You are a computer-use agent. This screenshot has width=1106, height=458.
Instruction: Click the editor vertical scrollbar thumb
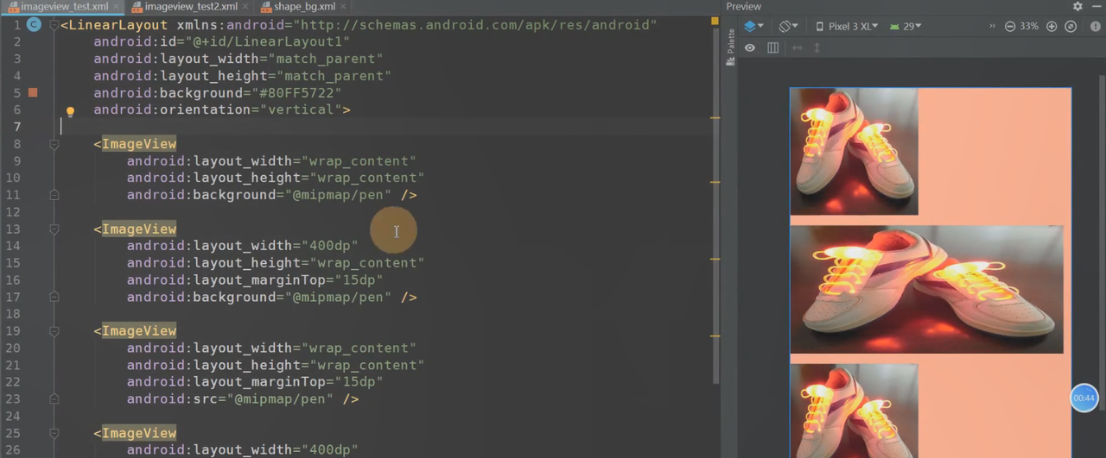[715, 207]
